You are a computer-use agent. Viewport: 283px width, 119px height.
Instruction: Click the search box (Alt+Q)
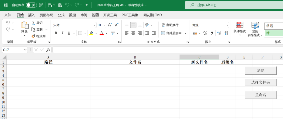[x=234, y=5]
